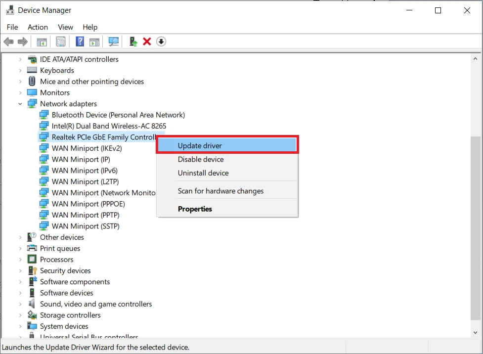Viewport: 483px width, 354px height.
Task: Click the Processors chip icon
Action: click(x=32, y=260)
